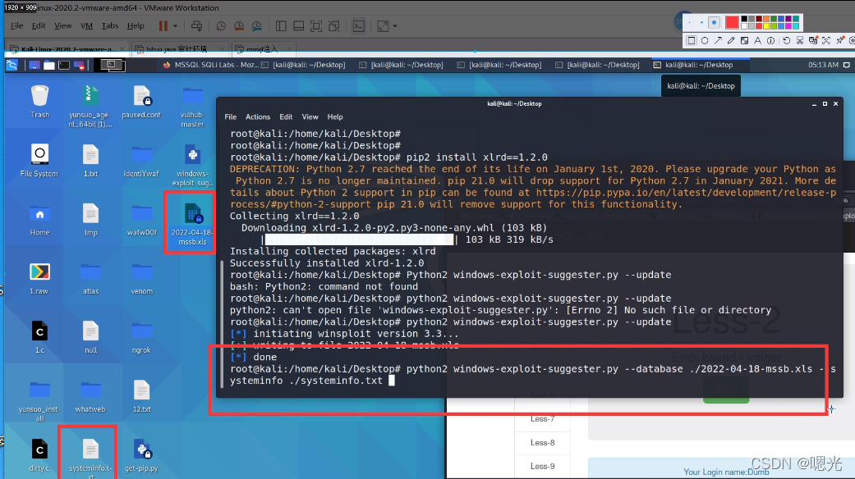Open the terminal Actions menu
Image resolution: width=855 pixels, height=479 pixels.
pyautogui.click(x=257, y=117)
